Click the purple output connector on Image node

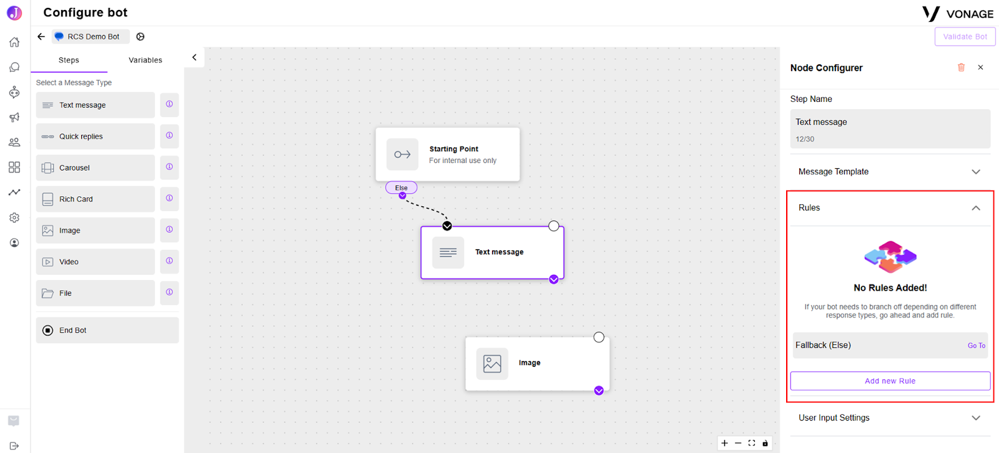599,391
